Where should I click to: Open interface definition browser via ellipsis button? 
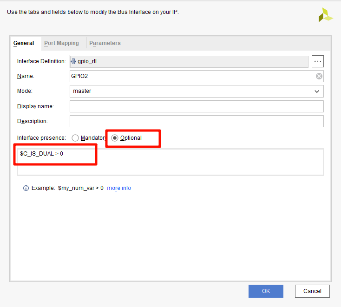coord(317,61)
